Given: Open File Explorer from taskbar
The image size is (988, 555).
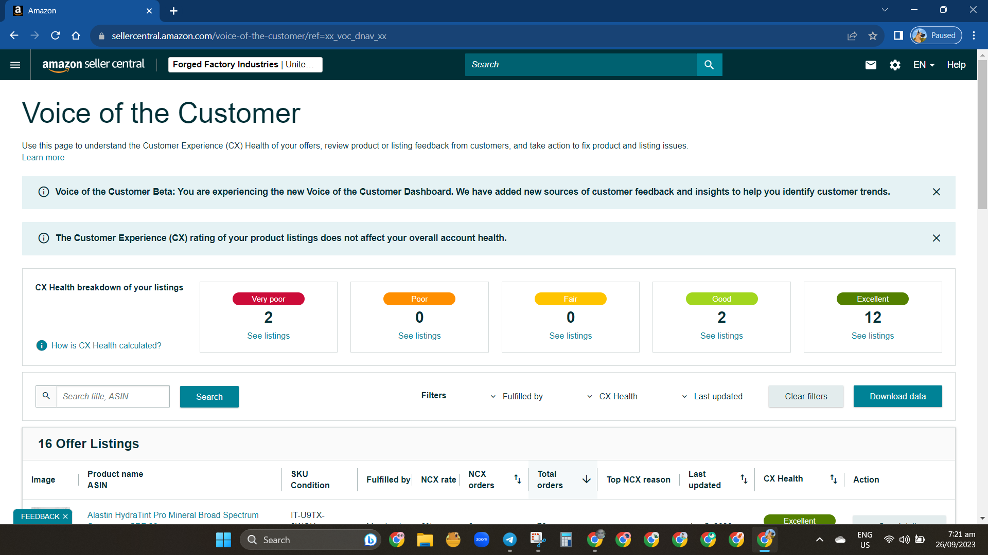Looking at the screenshot, I should [425, 540].
